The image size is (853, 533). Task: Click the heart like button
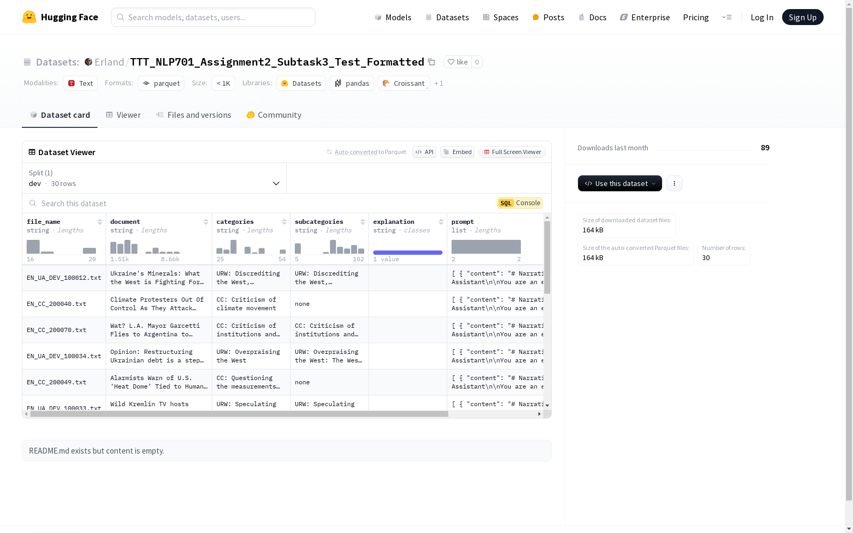(457, 62)
